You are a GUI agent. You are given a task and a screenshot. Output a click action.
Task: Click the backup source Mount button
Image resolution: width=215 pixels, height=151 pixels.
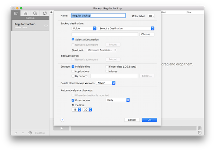tap(113, 59)
